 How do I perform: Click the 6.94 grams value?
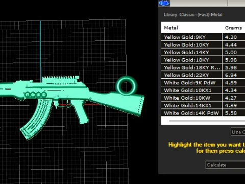[231, 75]
